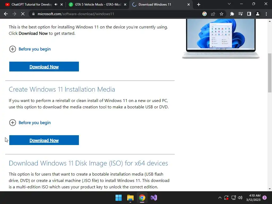
Task: Close the Download Windows 11 tab
Action: [189, 5]
